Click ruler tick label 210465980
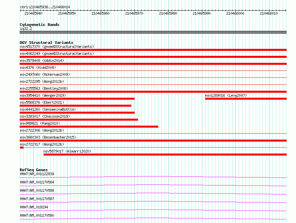The image size is (296, 223). [x=168, y=13]
